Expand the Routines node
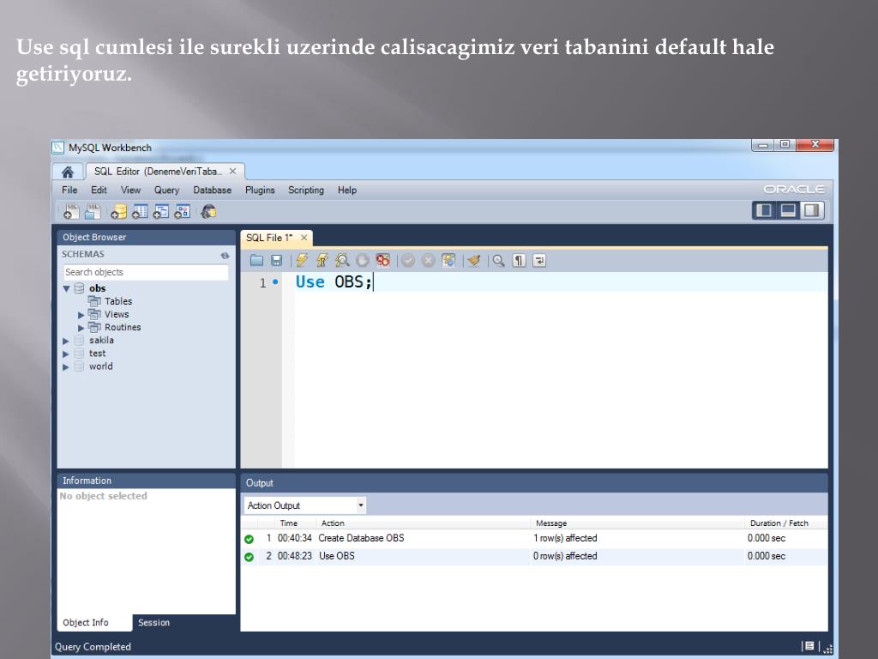 pyautogui.click(x=81, y=328)
